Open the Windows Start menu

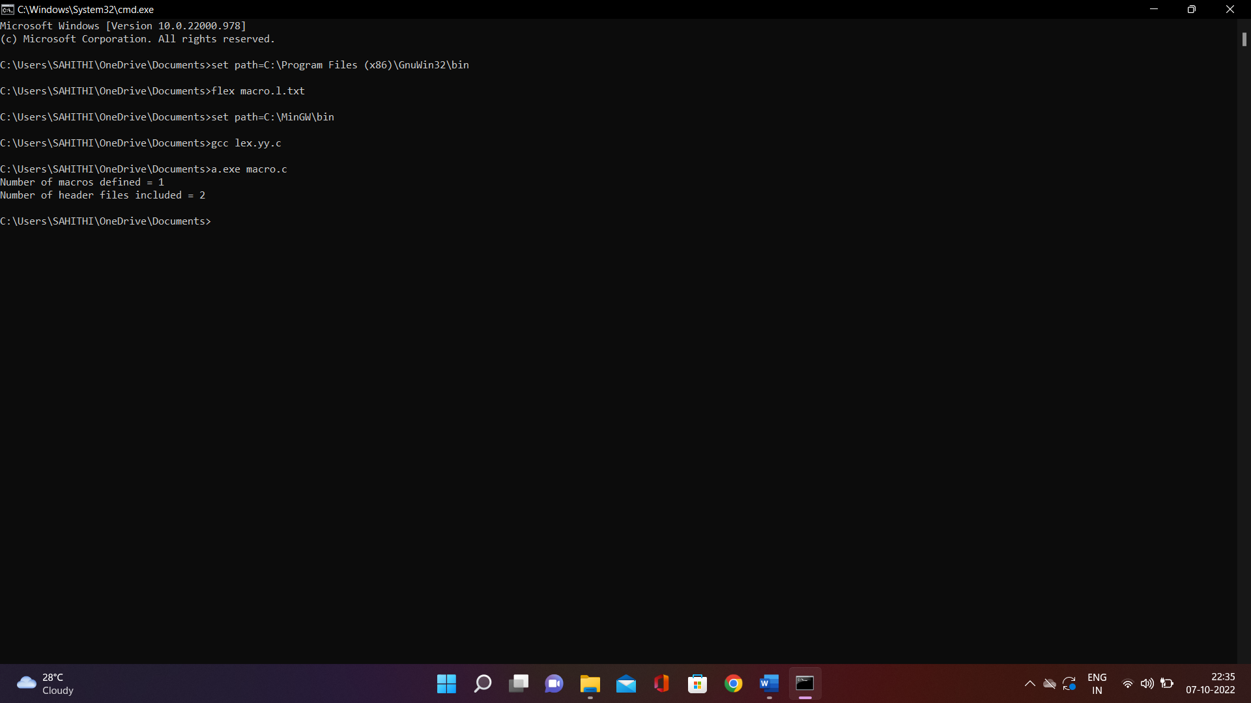pyautogui.click(x=446, y=683)
